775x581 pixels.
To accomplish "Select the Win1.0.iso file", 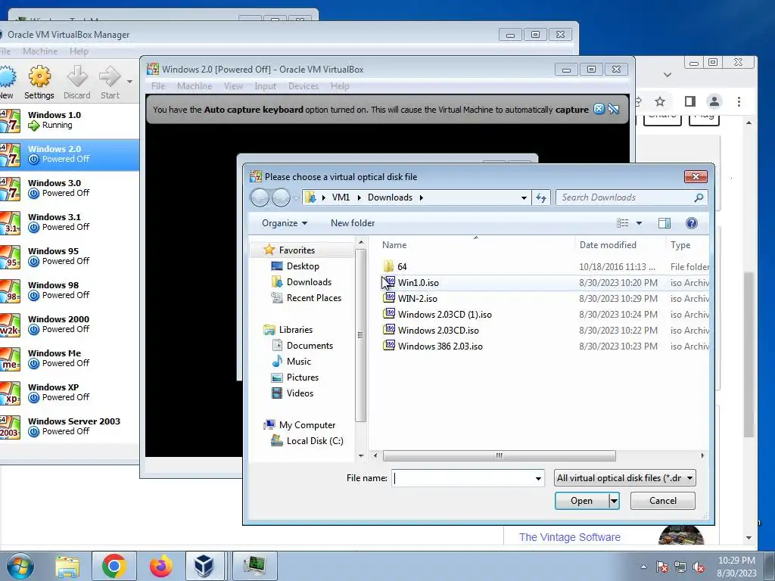I will click(x=418, y=283).
